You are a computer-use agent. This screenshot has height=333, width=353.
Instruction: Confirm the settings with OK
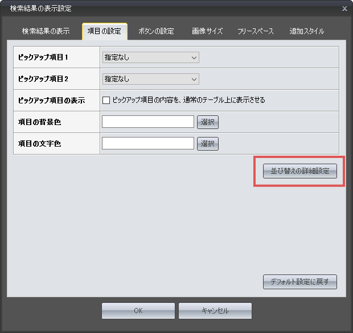coord(138,311)
